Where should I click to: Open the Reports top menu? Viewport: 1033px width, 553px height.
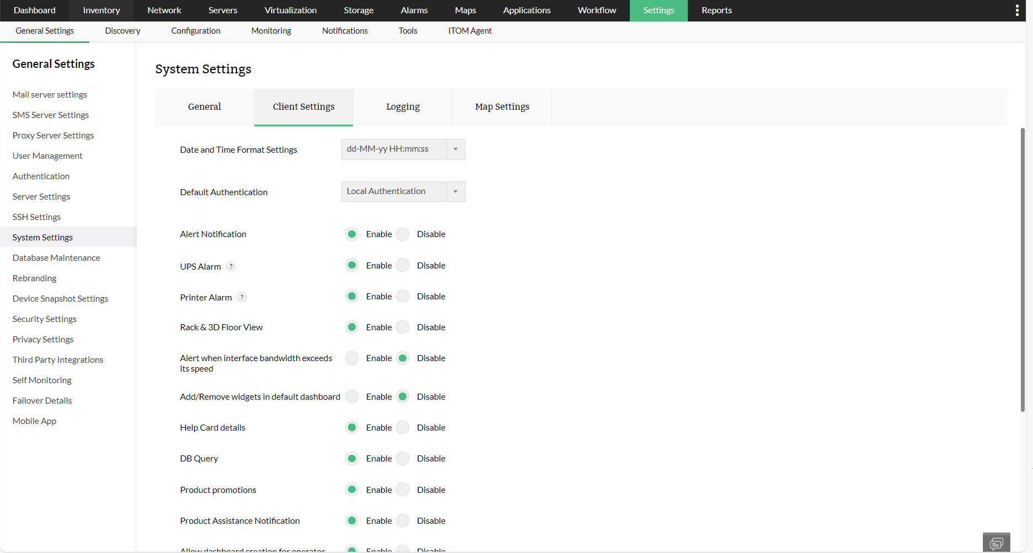716,10
